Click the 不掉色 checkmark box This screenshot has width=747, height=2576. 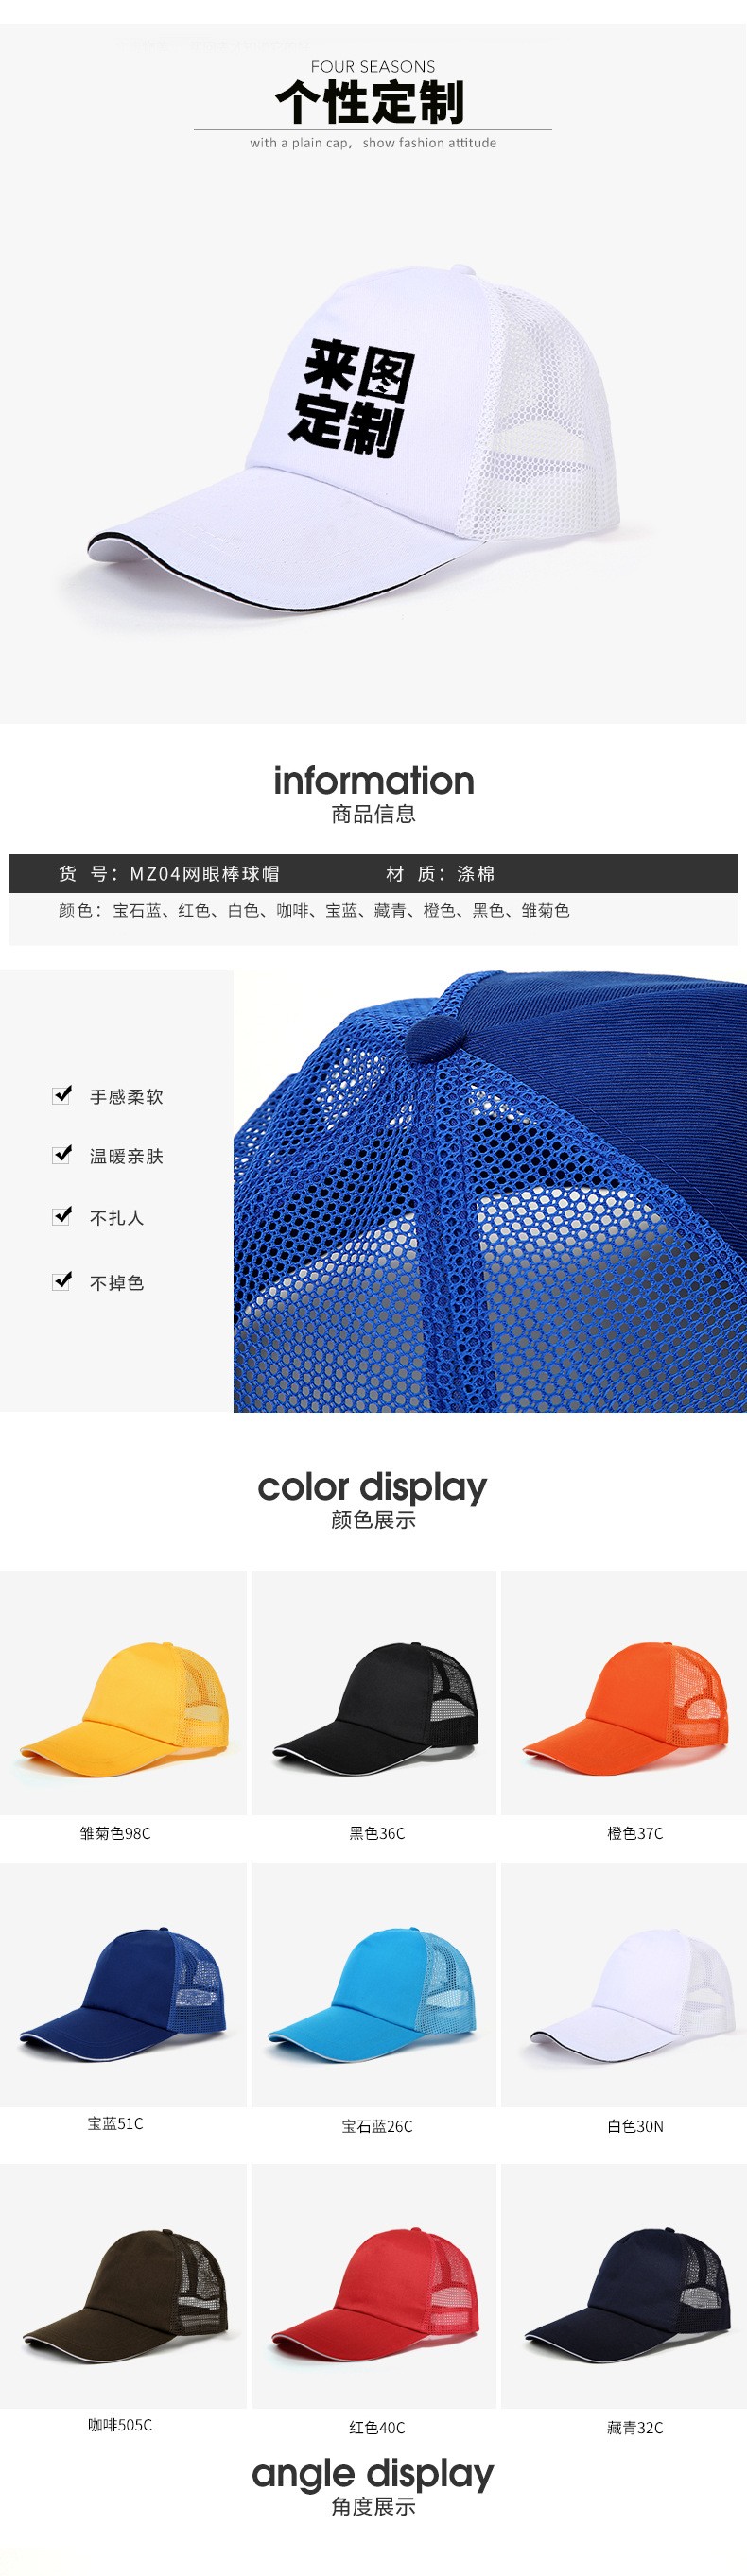(62, 1281)
